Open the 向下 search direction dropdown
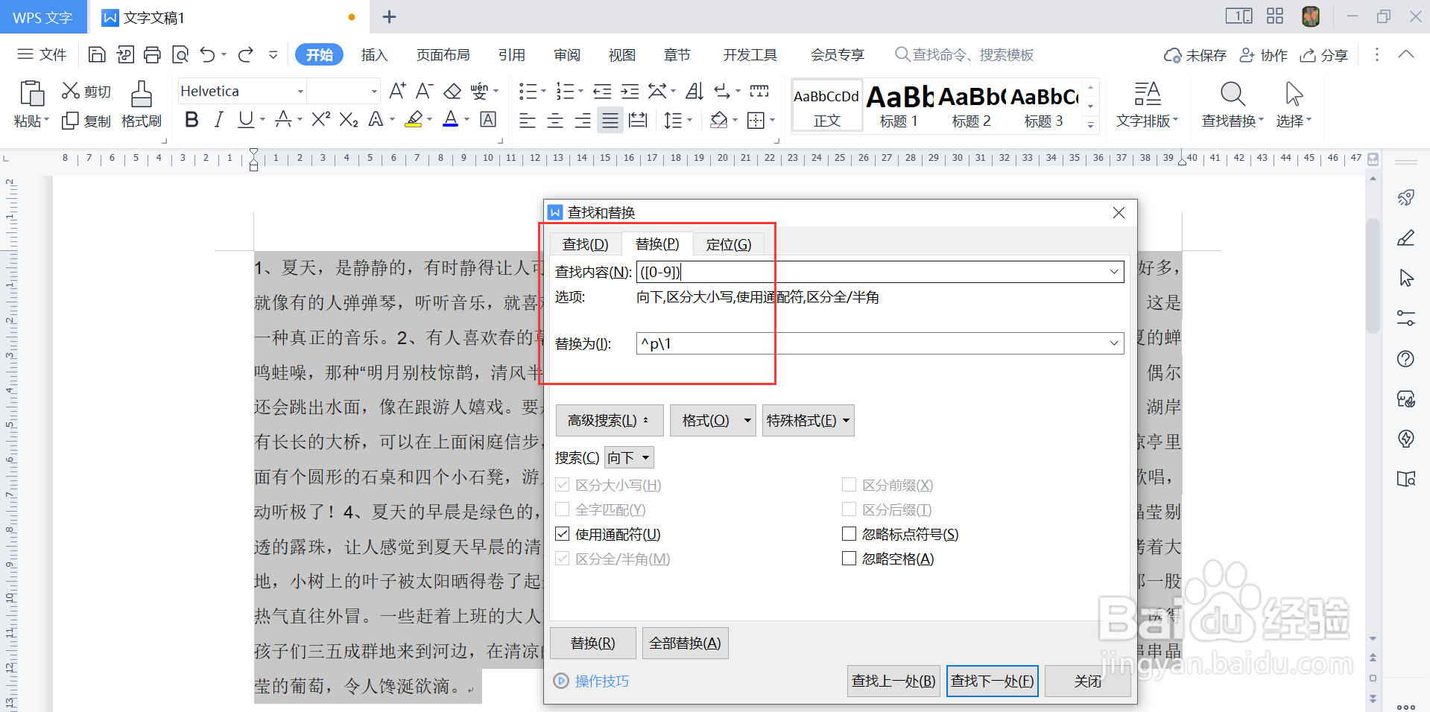 628,457
